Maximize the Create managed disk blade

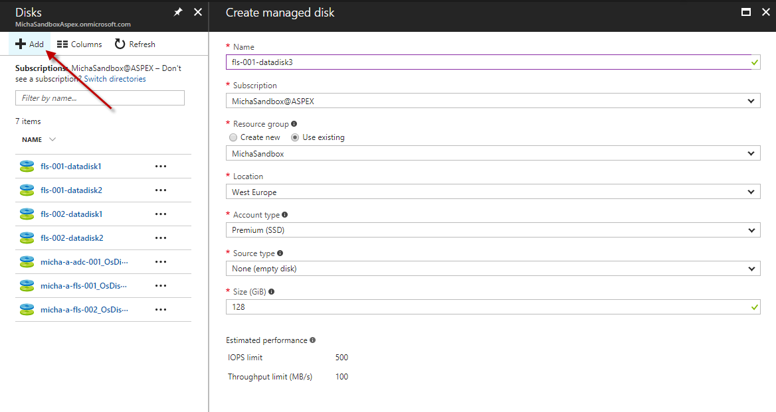coord(746,12)
